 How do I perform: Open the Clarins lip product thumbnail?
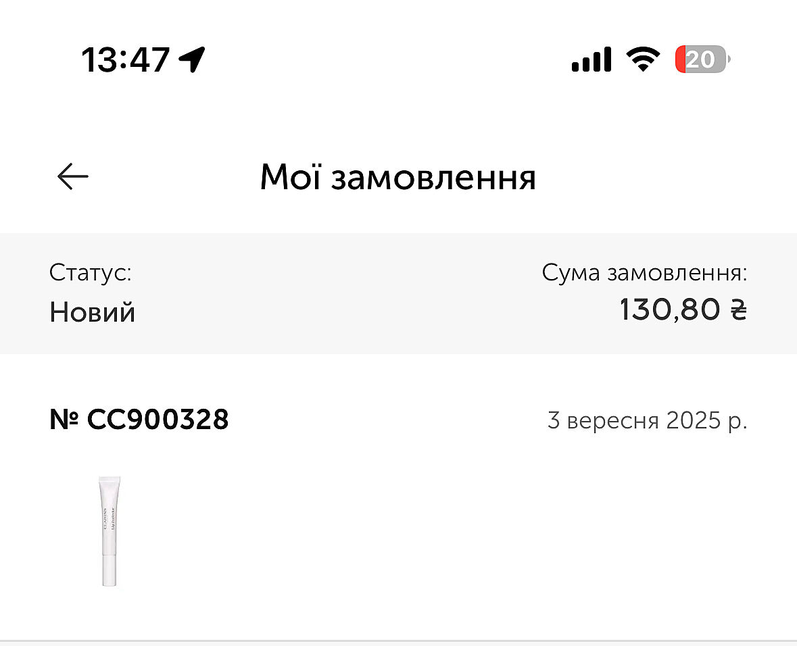[x=110, y=531]
